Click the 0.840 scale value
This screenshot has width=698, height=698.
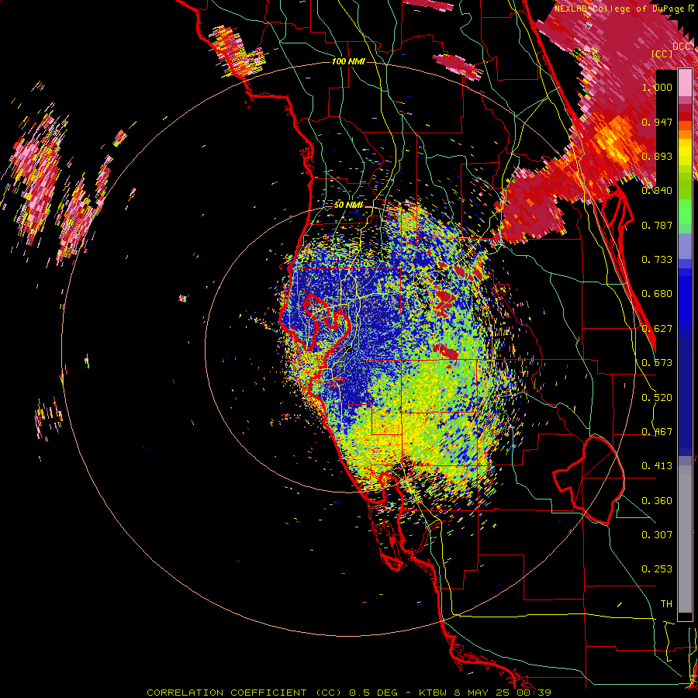(x=657, y=191)
